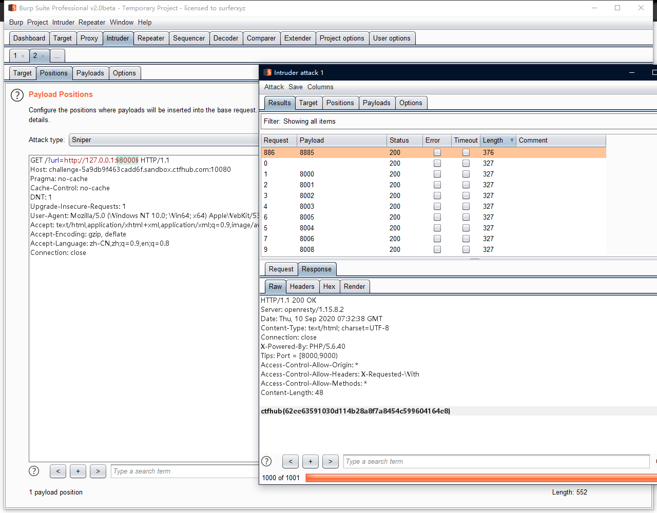Show the Request tab of selected result
Viewport: 657px width, 513px height.
pos(281,269)
